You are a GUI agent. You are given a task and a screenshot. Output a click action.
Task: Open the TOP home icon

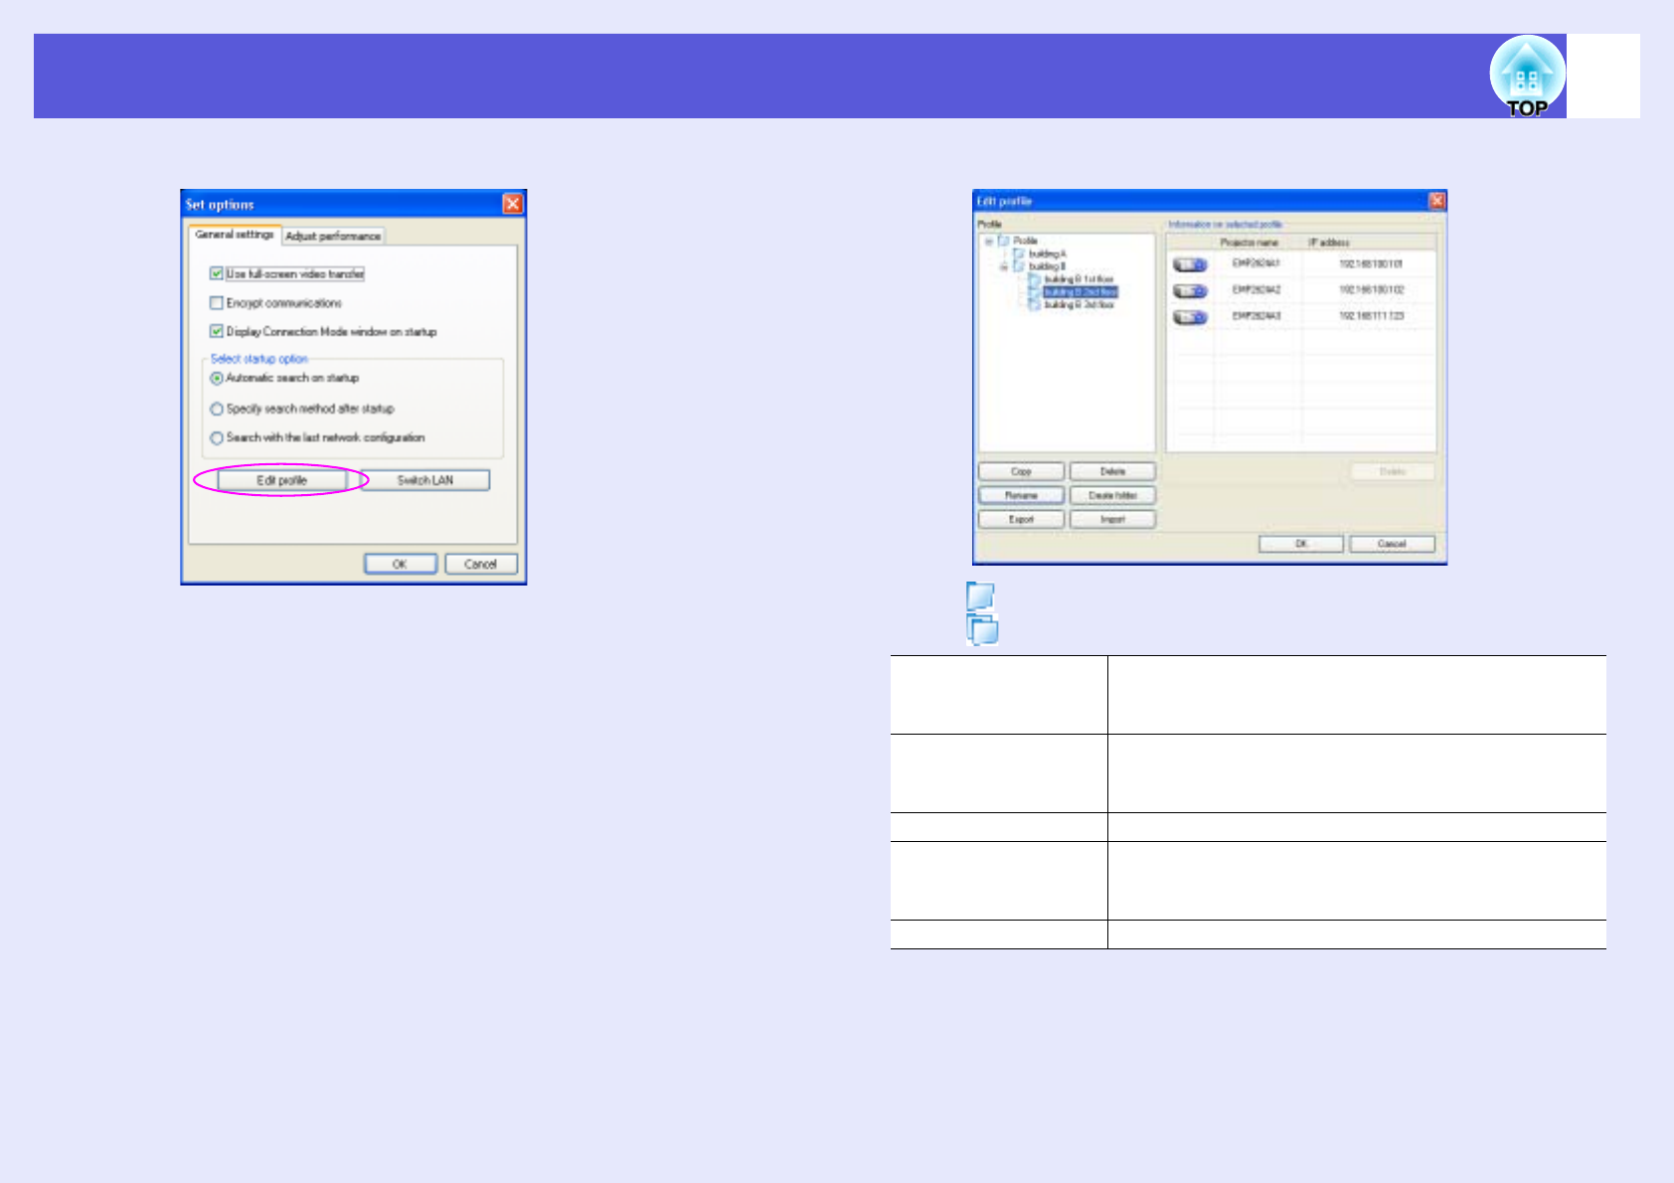point(1527,77)
